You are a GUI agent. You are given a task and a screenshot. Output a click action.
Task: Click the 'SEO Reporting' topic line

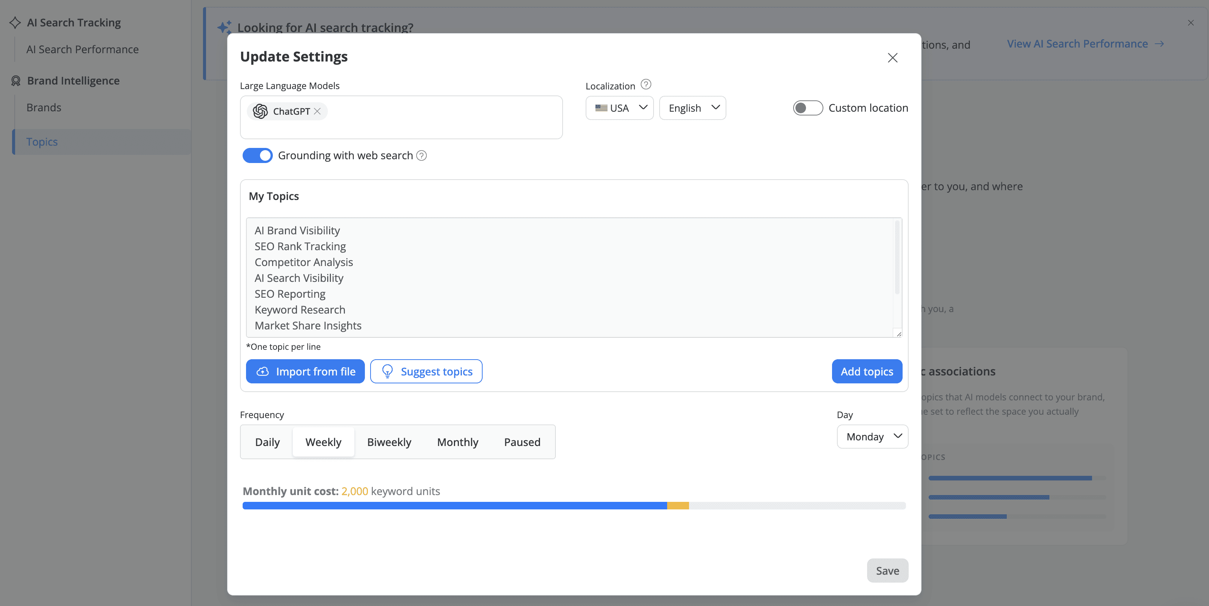290,294
